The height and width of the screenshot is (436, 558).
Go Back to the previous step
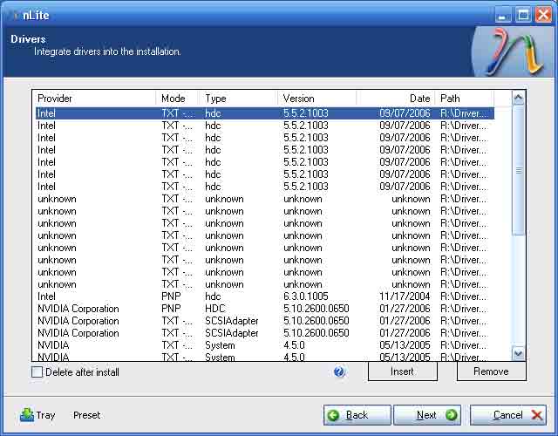(x=357, y=415)
